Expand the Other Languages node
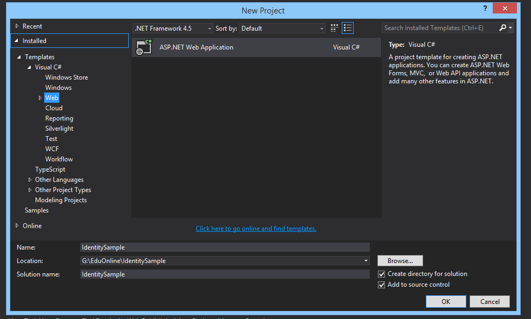The height and width of the screenshot is (319, 531). tap(30, 180)
